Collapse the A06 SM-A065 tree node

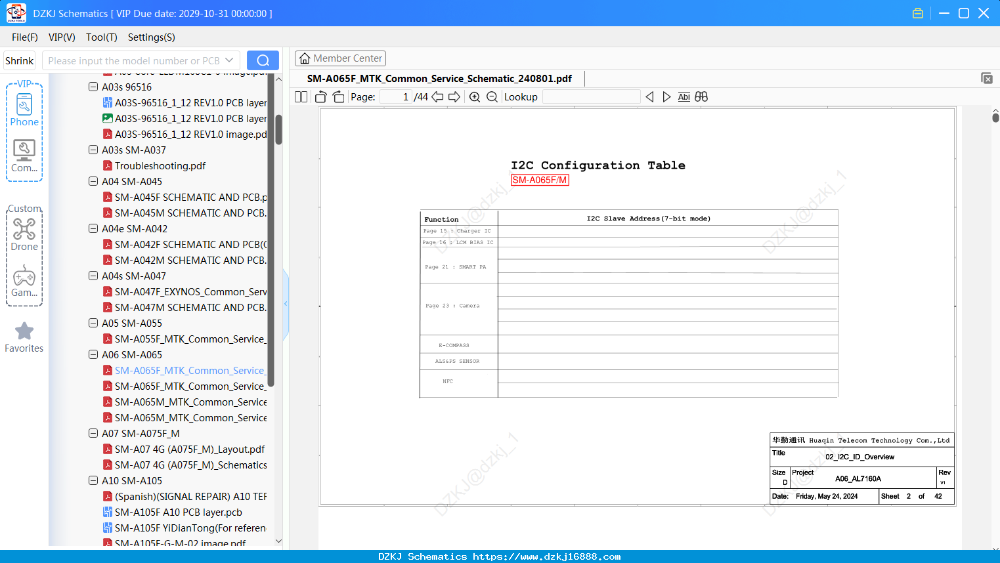tap(93, 354)
